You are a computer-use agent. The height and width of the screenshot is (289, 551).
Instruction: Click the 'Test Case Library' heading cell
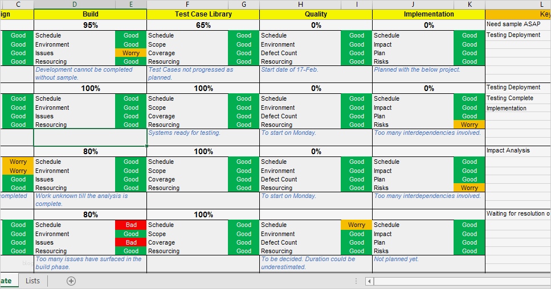pos(203,14)
